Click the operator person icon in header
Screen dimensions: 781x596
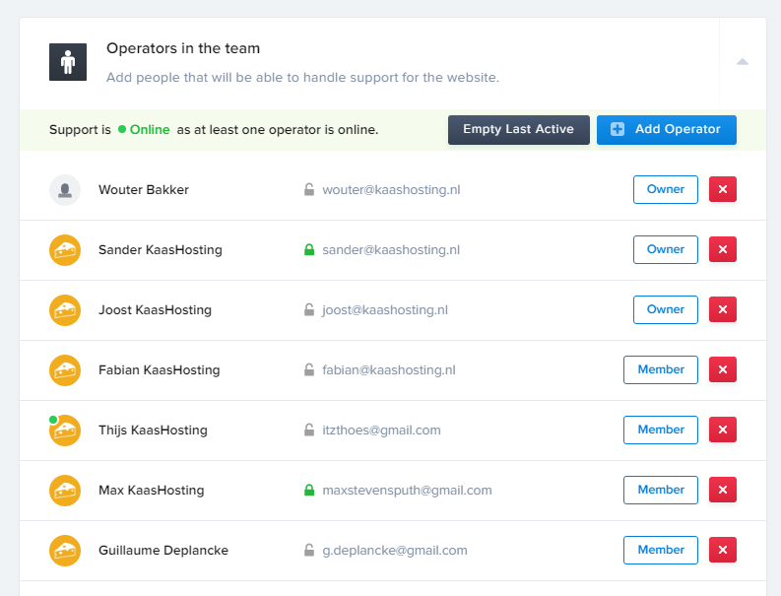[x=68, y=62]
